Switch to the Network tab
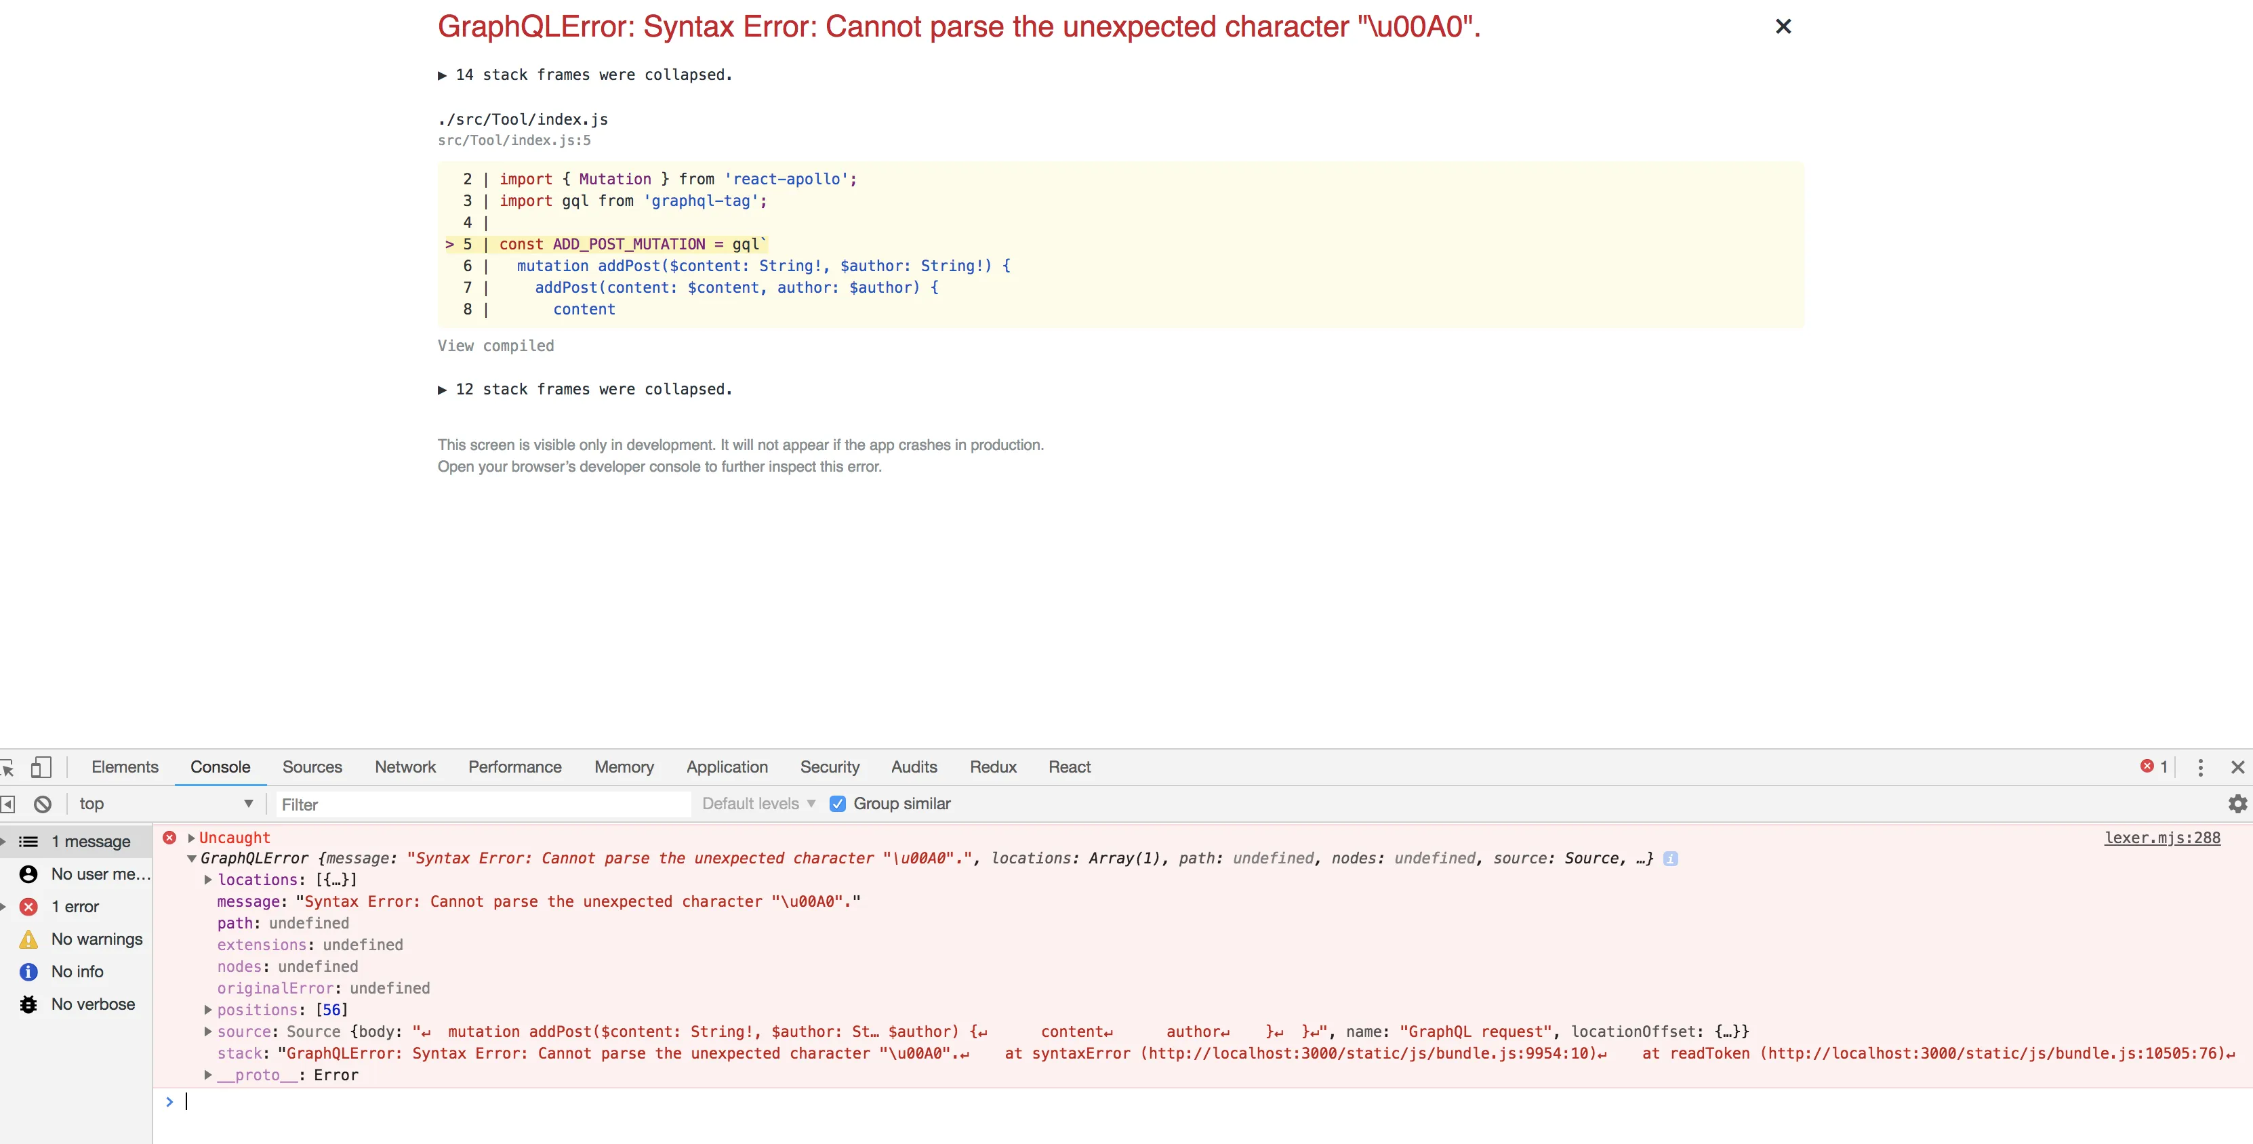 405,767
